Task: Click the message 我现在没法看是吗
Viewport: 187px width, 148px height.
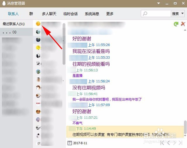Action: tap(91, 51)
